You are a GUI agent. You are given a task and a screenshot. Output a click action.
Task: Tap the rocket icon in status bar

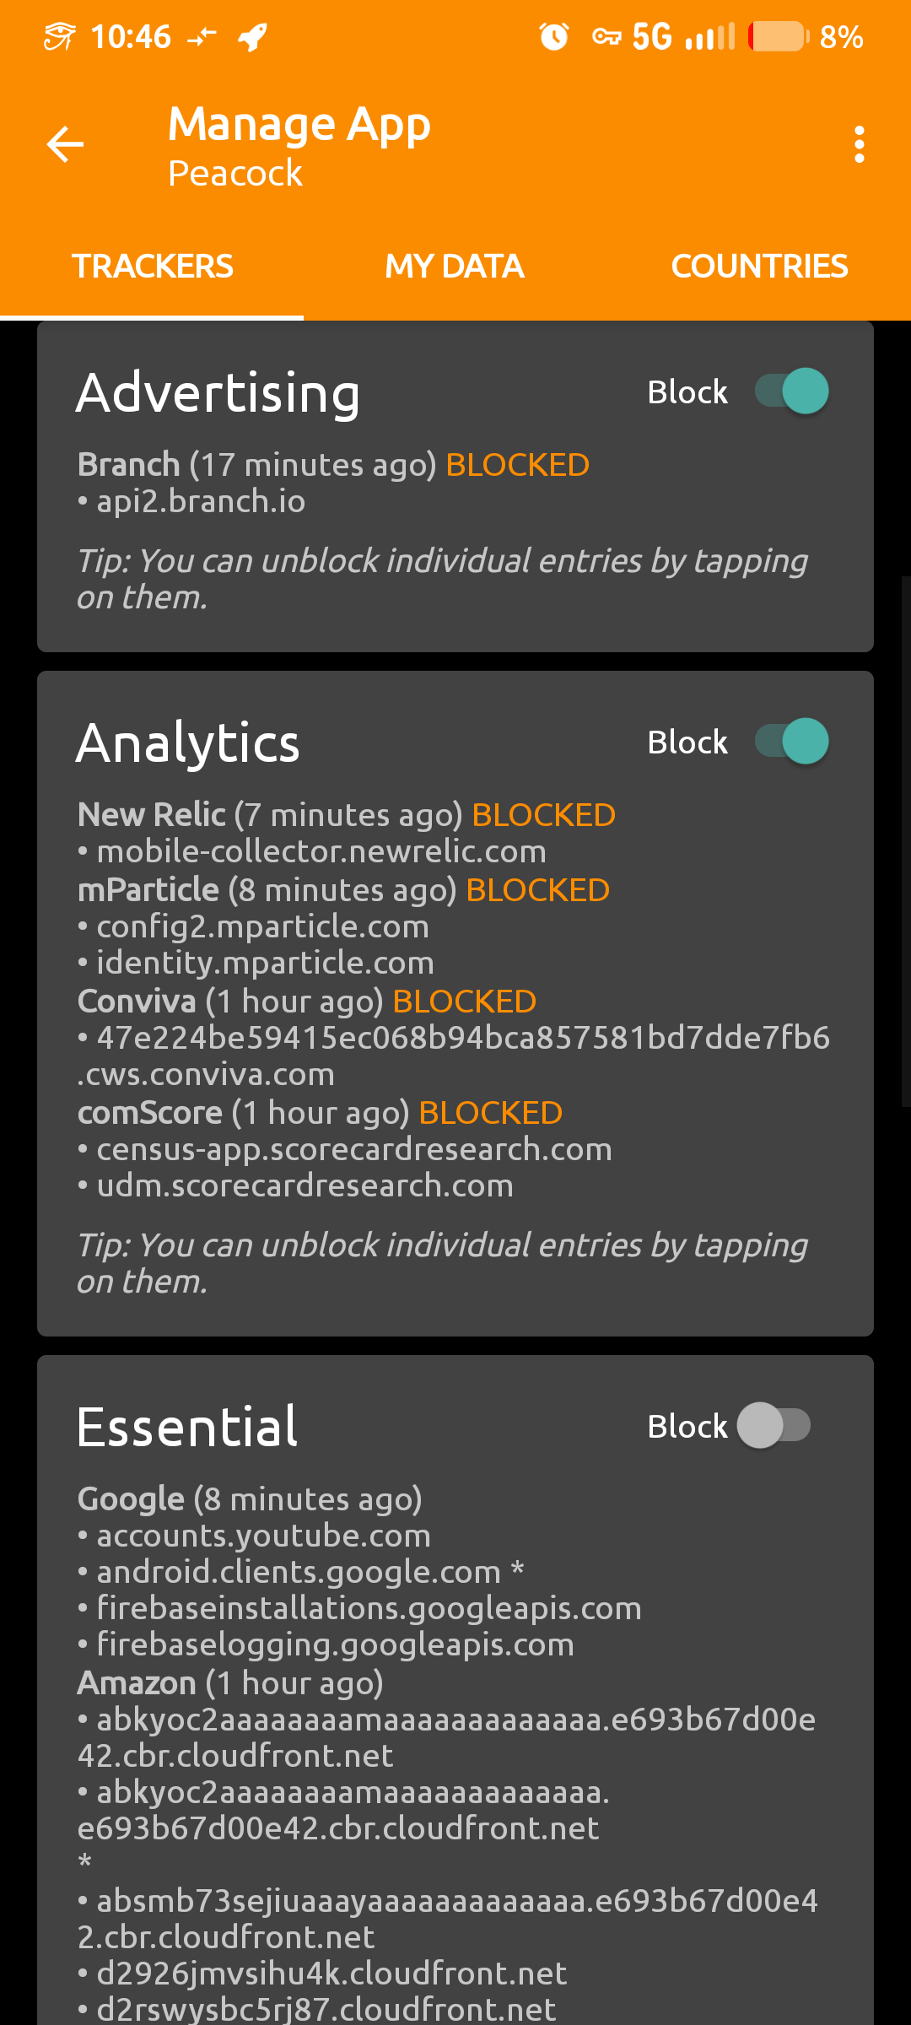coord(252,37)
